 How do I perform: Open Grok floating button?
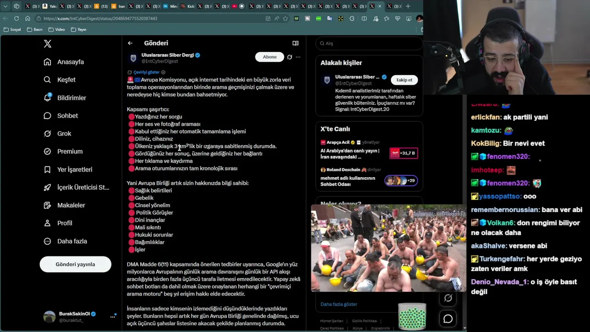click(x=448, y=298)
